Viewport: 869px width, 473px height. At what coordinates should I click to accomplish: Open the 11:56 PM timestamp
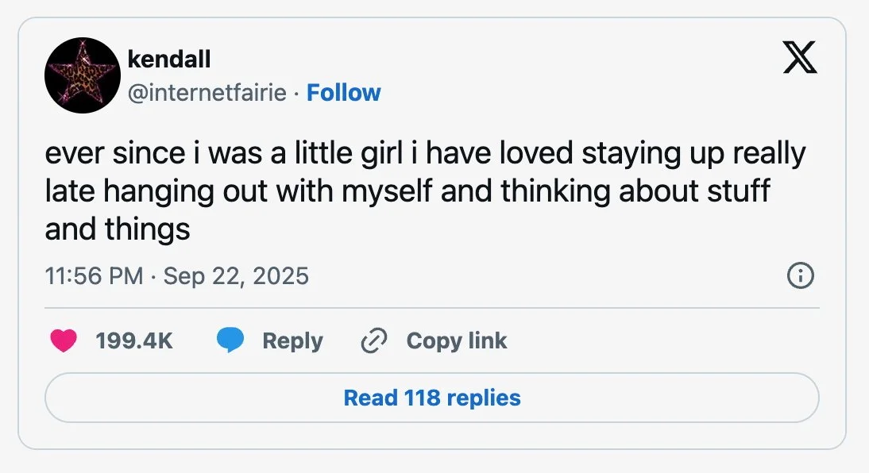pyautogui.click(x=94, y=276)
